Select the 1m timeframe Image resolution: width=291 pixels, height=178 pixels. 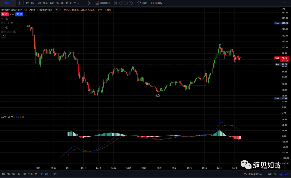click(x=27, y=3)
